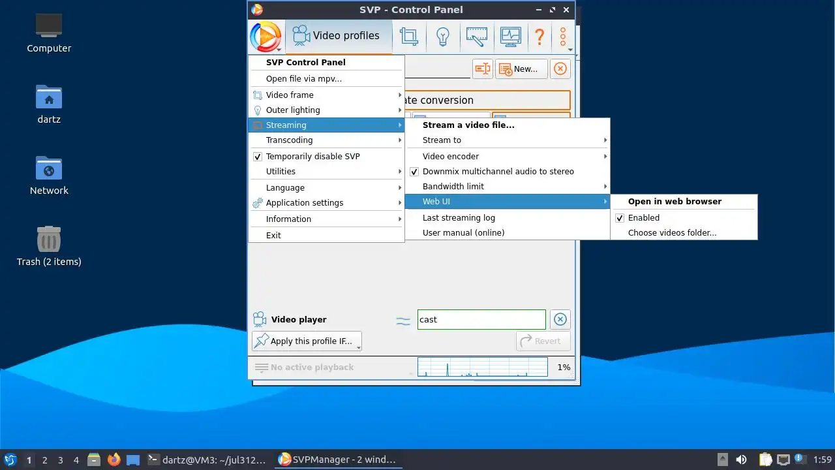Click the approximately-equals condition operator icon
835x470 pixels.
(x=403, y=320)
